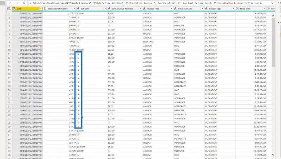This screenshot has width=281, height=159.
Task: Select the Consultation Revenue column header
Action: (125, 8)
